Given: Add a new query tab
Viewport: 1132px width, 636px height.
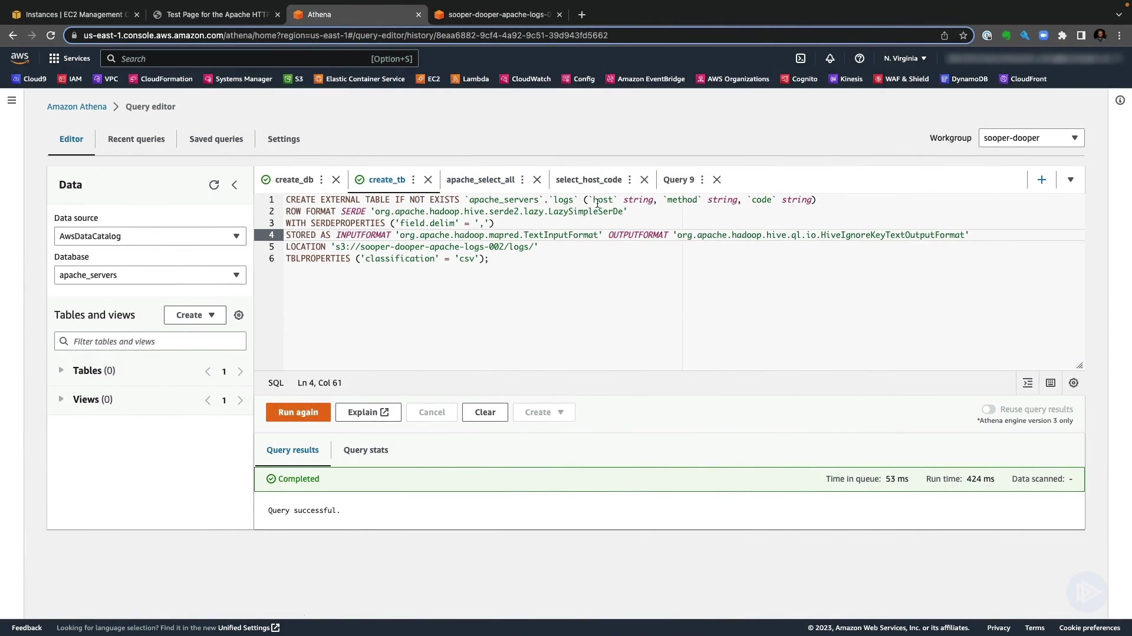Looking at the screenshot, I should tap(1042, 180).
